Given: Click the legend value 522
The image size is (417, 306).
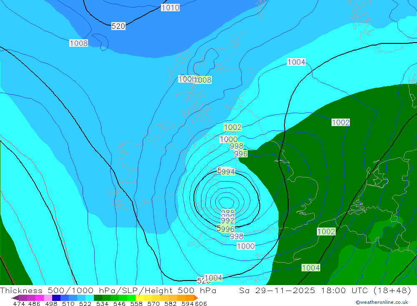Looking at the screenshot, I should coord(85,303).
